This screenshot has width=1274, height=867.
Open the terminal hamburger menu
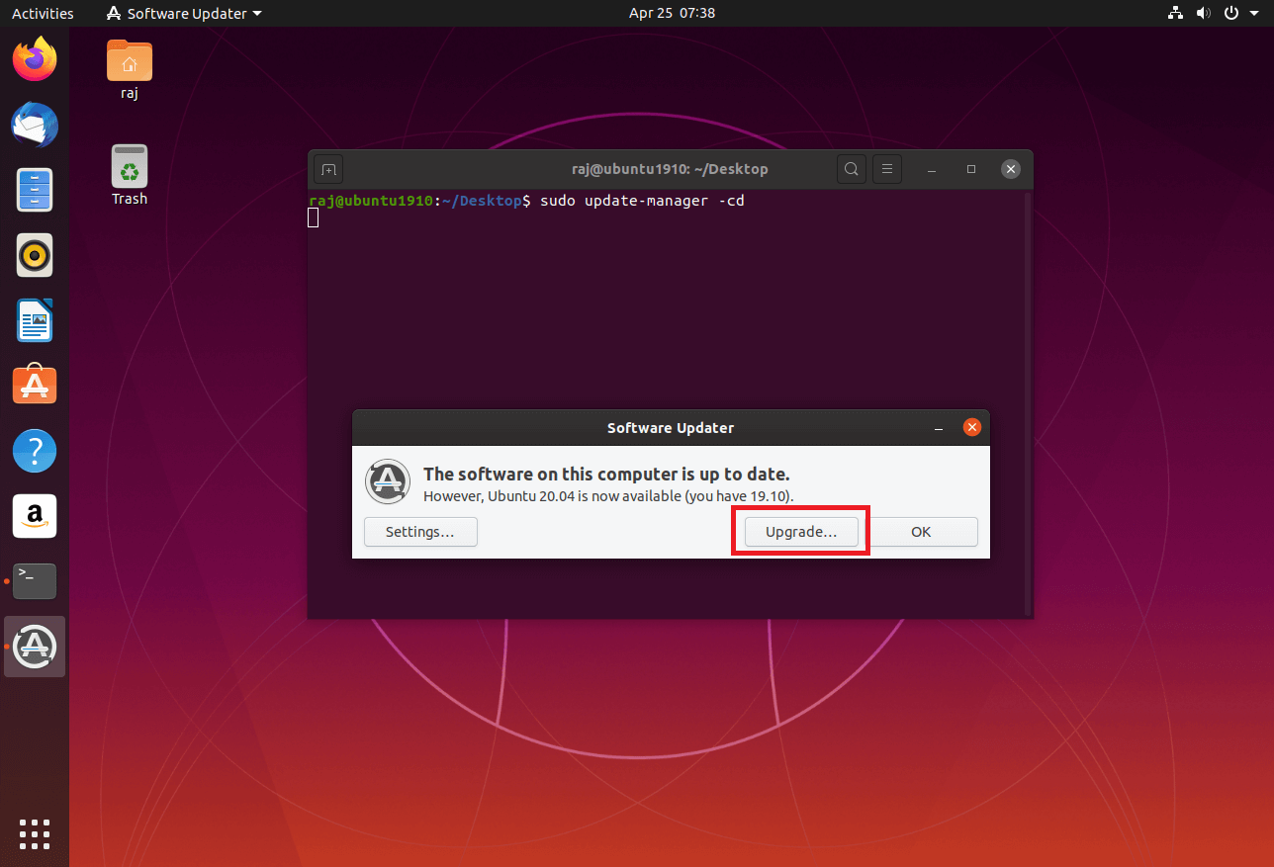click(x=887, y=169)
